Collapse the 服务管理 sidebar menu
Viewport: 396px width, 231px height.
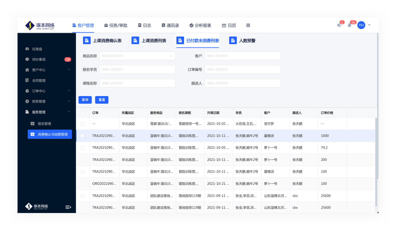(69, 112)
